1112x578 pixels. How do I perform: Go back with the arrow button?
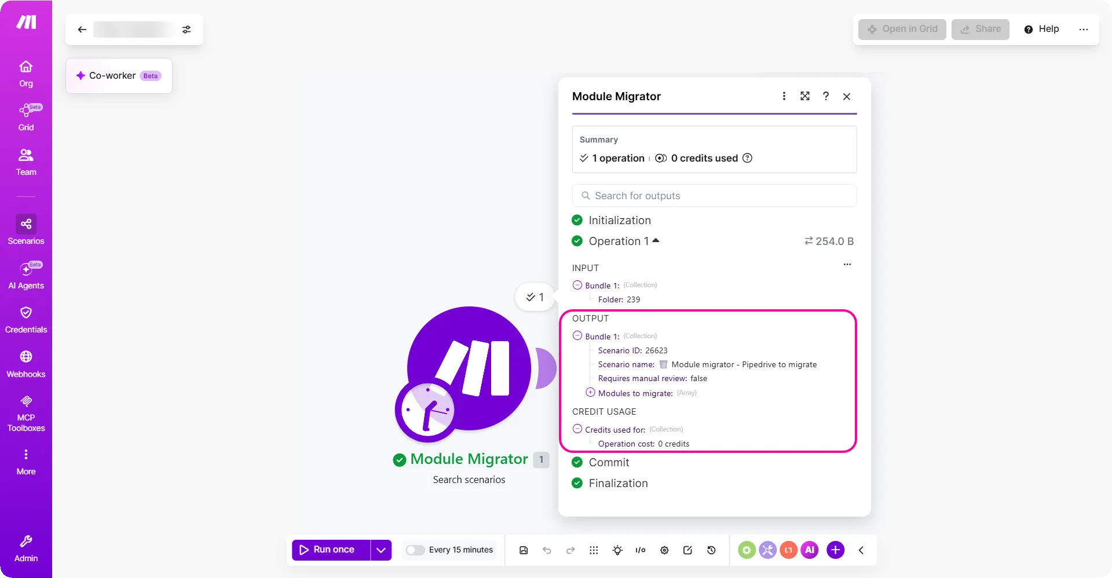tap(82, 30)
